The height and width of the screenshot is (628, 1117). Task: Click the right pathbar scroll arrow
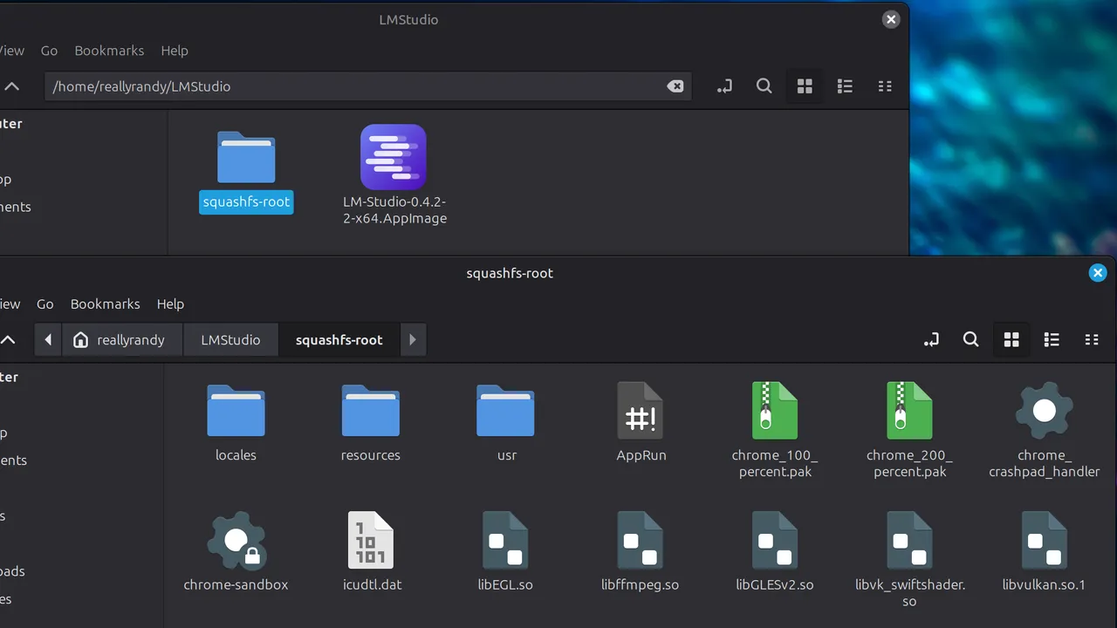(413, 339)
